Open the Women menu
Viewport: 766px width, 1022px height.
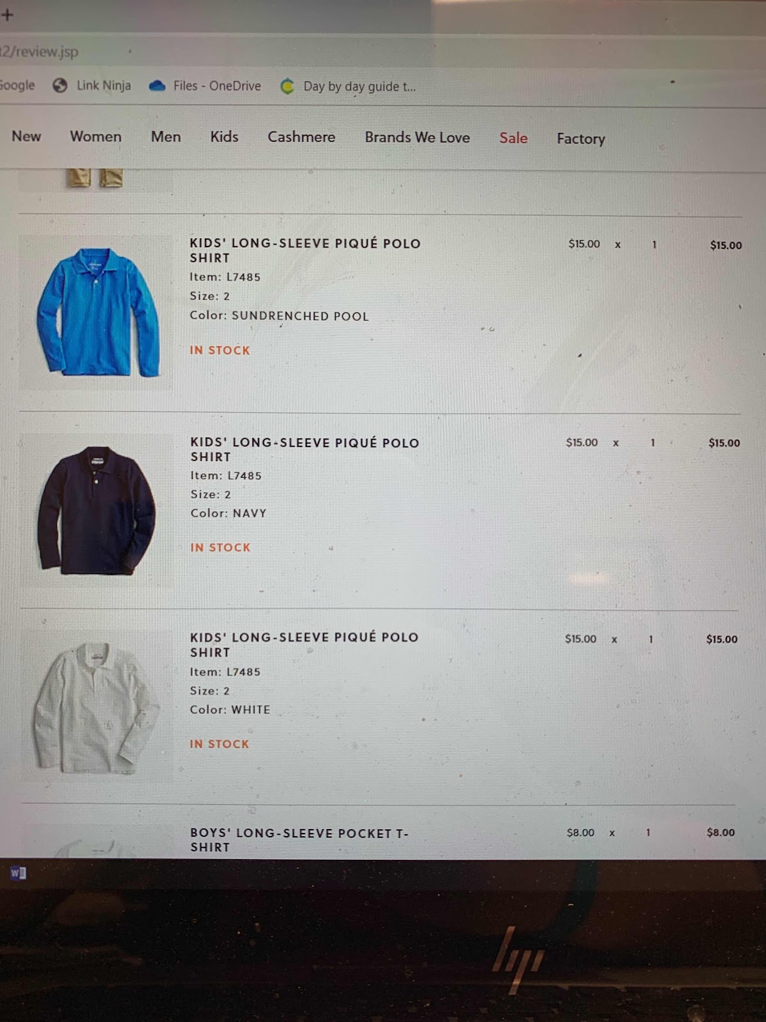96,136
